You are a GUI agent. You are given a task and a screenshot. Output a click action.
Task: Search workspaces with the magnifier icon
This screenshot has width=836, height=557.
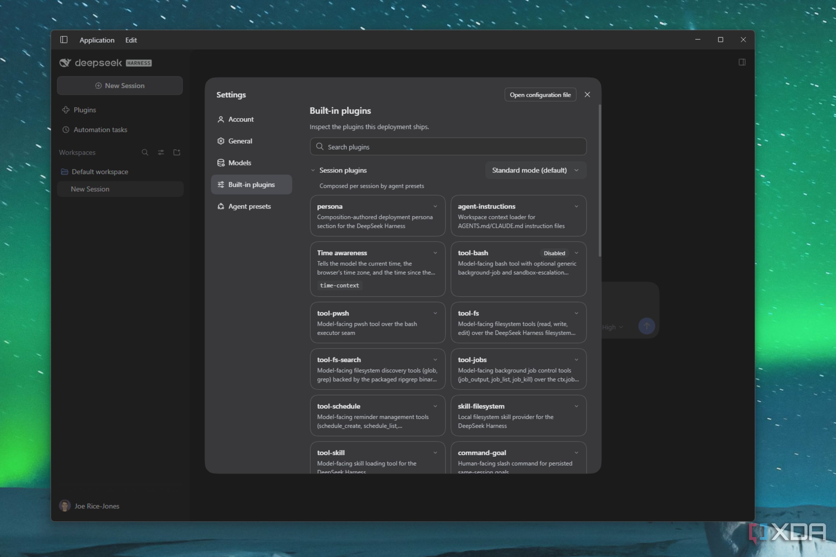pos(145,152)
